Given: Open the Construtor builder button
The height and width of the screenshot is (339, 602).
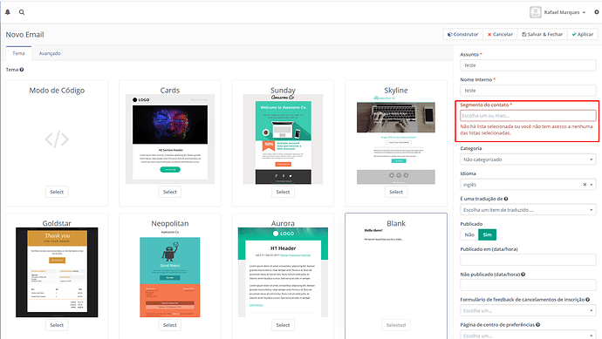Looking at the screenshot, I should pyautogui.click(x=463, y=34).
